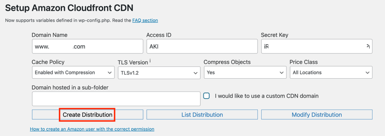Click the Secret Key input field
The width and height of the screenshot is (385, 136).
[x=317, y=46]
